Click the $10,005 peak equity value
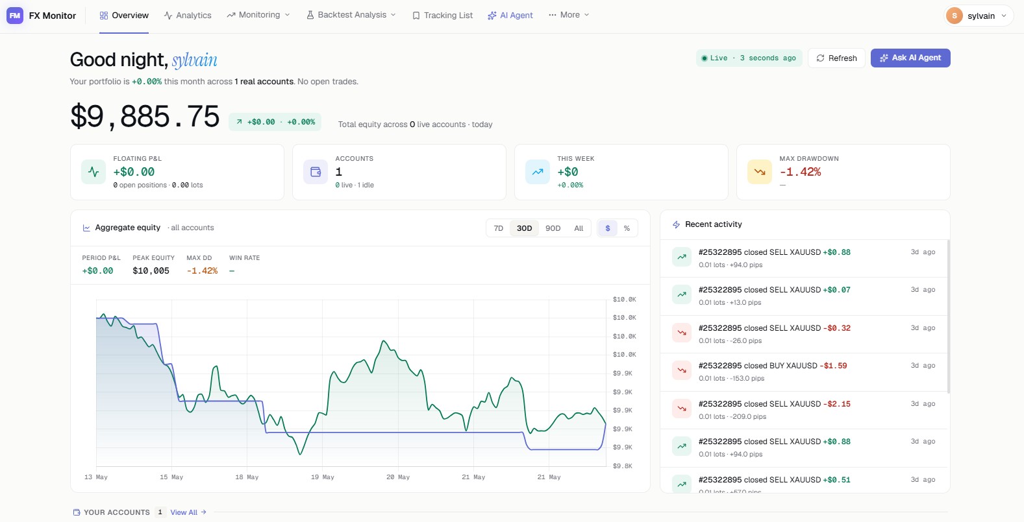Image resolution: width=1024 pixels, height=522 pixels. [151, 271]
